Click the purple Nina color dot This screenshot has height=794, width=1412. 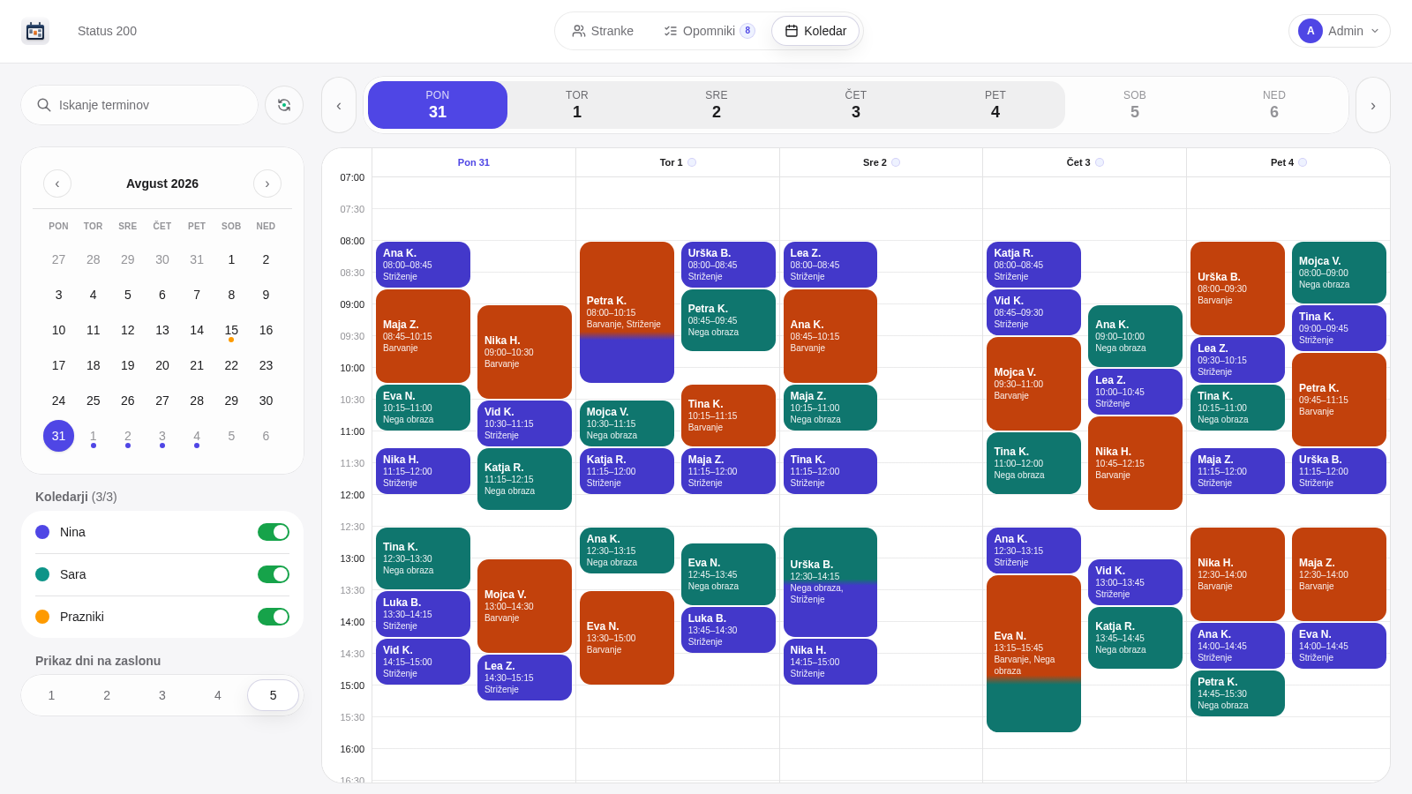click(x=42, y=532)
